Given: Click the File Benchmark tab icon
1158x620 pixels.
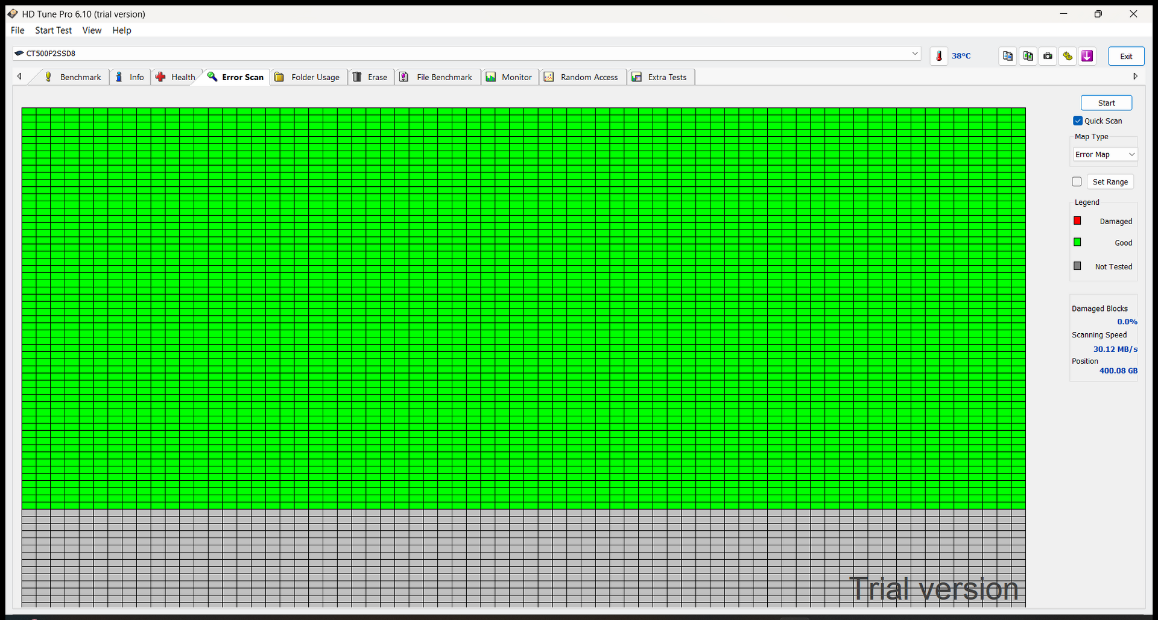Looking at the screenshot, I should coord(404,77).
